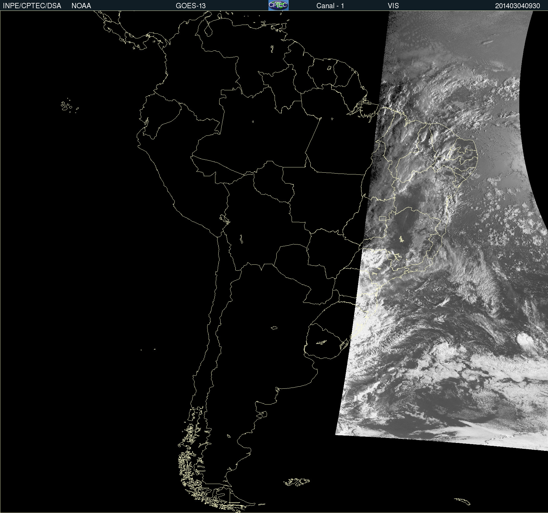Select the INPE/CPTEC/DSA header text
The width and height of the screenshot is (548, 513).
point(32,6)
